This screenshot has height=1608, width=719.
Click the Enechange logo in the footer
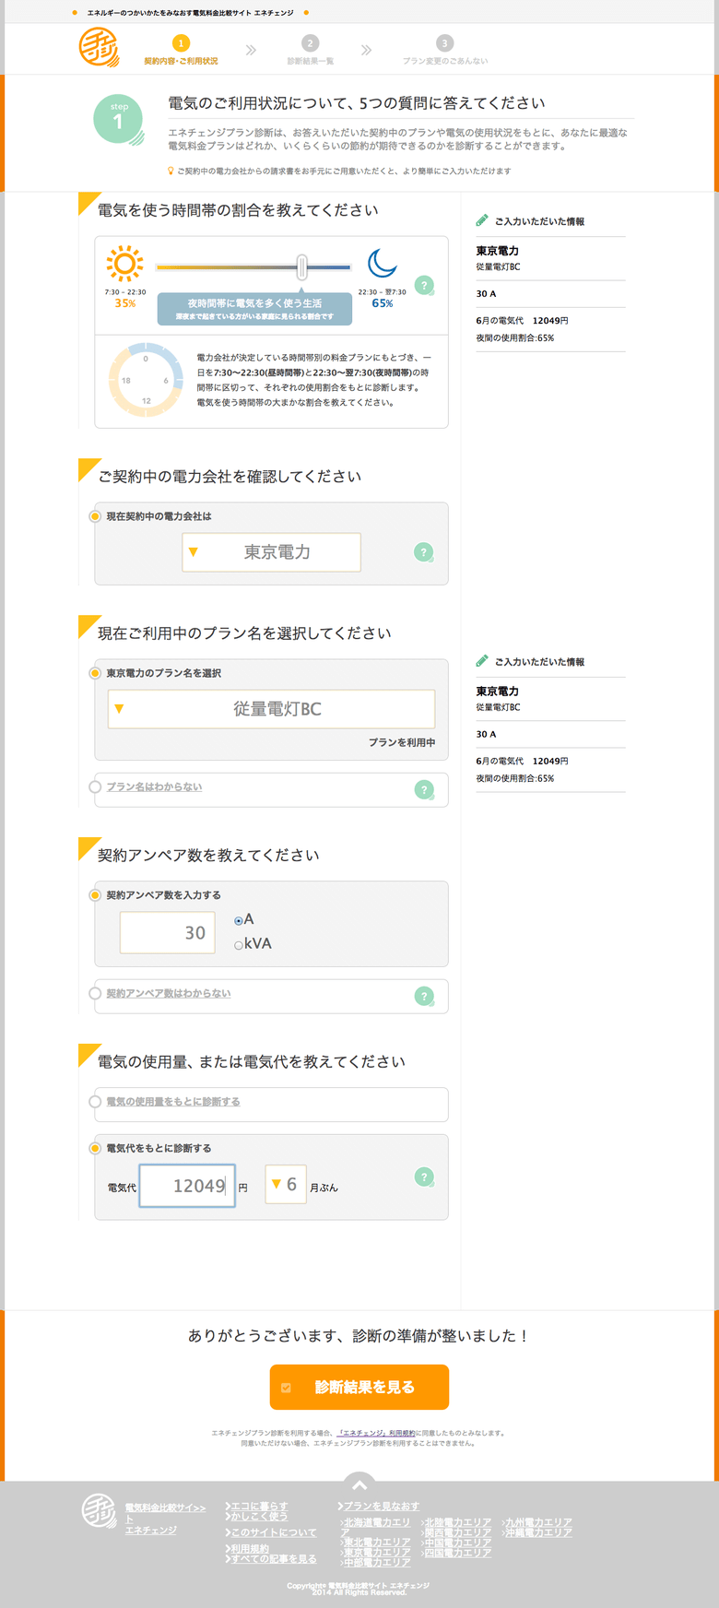click(x=99, y=1511)
